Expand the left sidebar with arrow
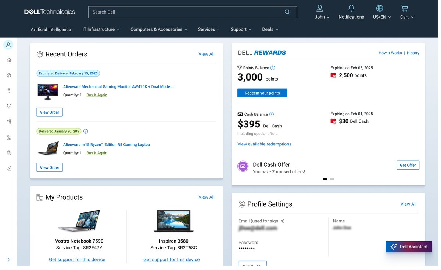This screenshot has width=441, height=270. (x=9, y=260)
